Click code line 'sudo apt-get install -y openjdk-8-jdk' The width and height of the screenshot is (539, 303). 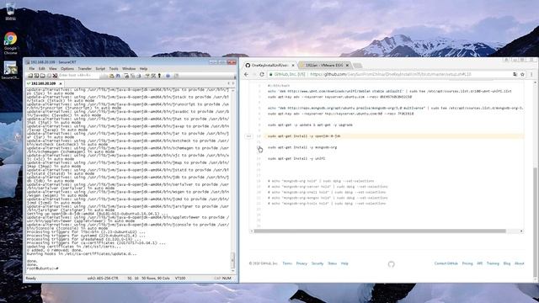(x=304, y=136)
